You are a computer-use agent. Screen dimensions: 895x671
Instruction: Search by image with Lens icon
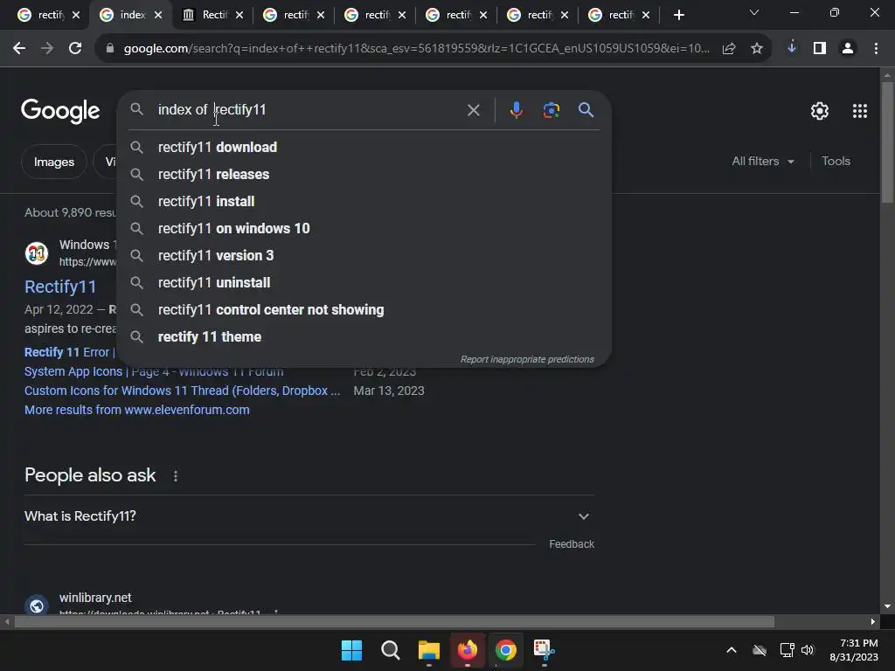tap(551, 110)
